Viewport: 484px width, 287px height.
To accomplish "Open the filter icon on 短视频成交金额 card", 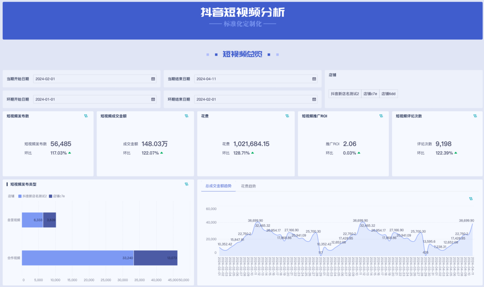I will (187, 116).
